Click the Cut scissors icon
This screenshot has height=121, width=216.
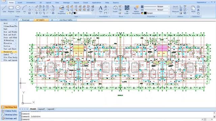(198, 10)
